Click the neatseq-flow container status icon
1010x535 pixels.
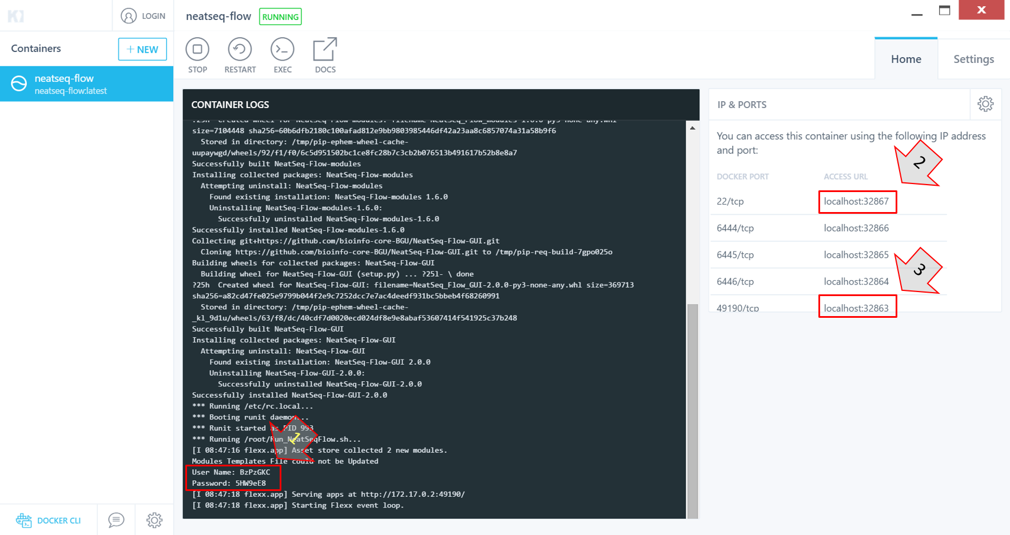(19, 83)
